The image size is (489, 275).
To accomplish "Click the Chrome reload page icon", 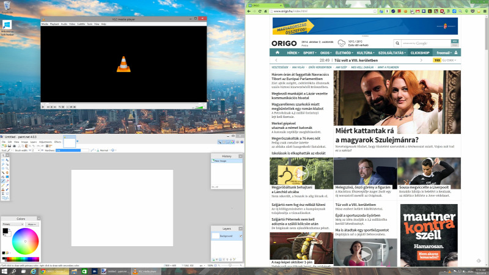I will point(260,11).
